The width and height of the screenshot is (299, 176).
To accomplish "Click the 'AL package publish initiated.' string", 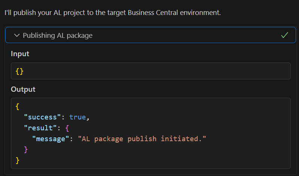I will (x=142, y=139).
